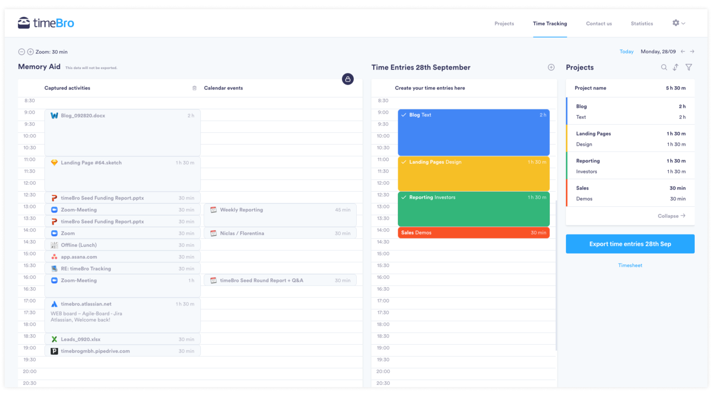This screenshot has width=712, height=396.
Task: Toggle the checkmark on Reporting Investors entry
Action: (x=404, y=197)
